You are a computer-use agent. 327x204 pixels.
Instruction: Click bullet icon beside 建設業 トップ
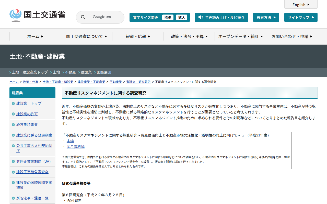click(13, 104)
